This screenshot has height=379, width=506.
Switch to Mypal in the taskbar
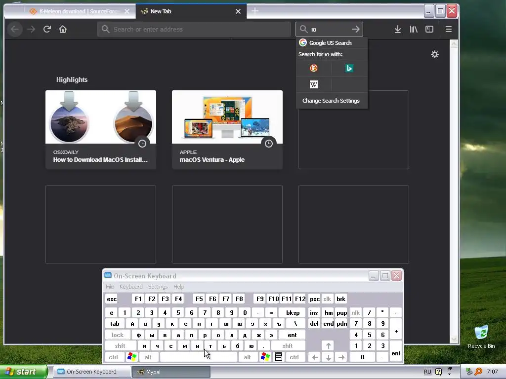tap(171, 372)
